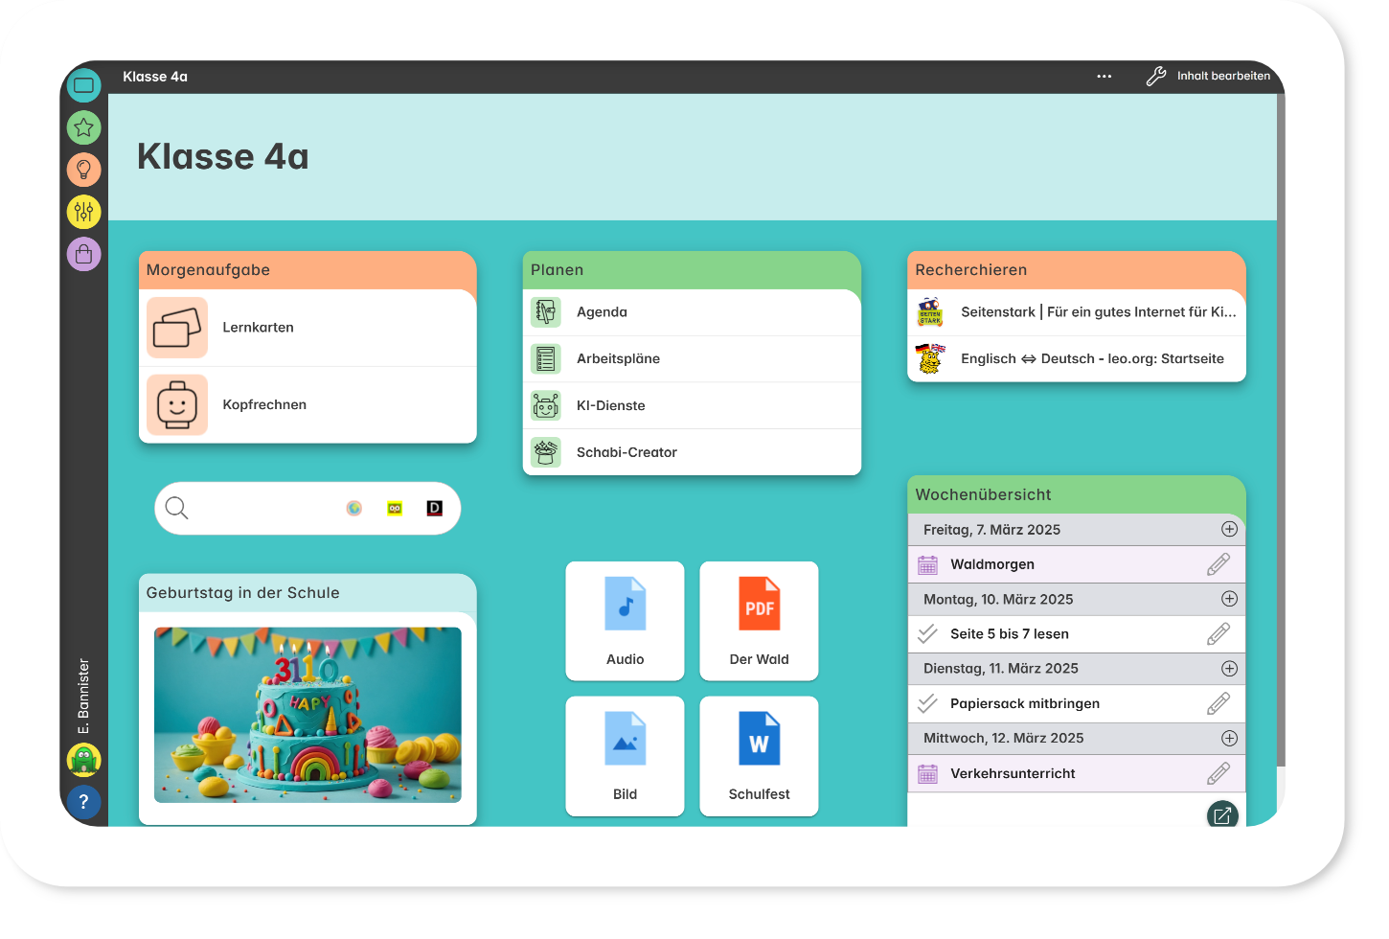Image resolution: width=1389 pixels, height=939 pixels.
Task: Click the wrench Inhalt bearbeiten button
Action: coord(1209,77)
